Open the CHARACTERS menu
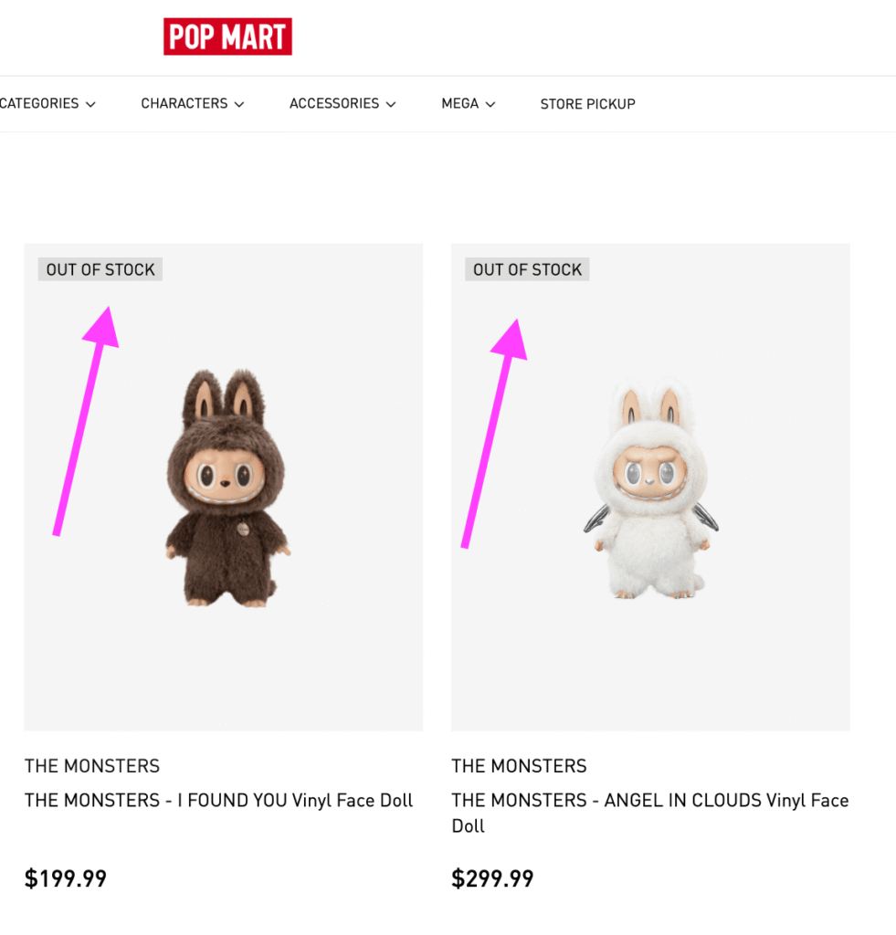Screen dimensions: 896x935 pyautogui.click(x=184, y=104)
